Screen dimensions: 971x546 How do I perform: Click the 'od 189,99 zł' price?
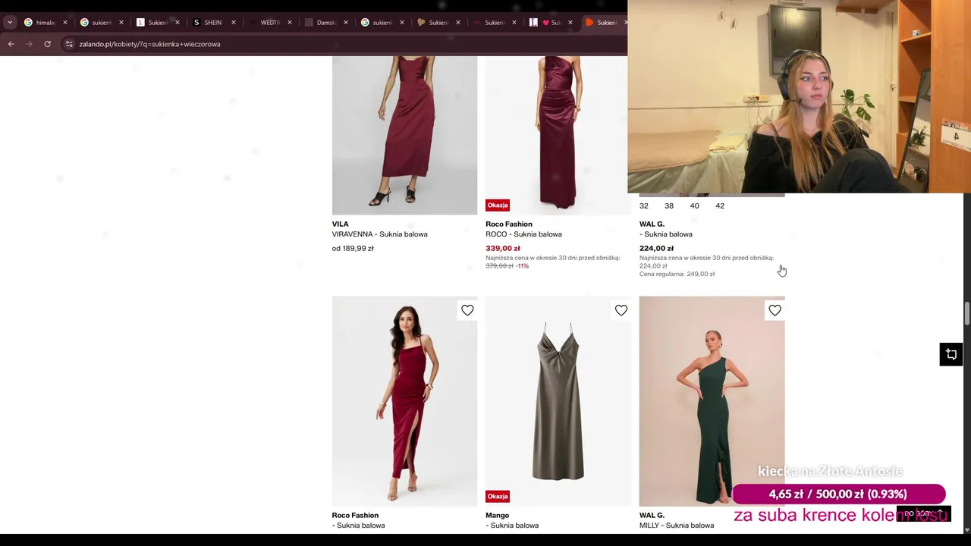point(353,249)
